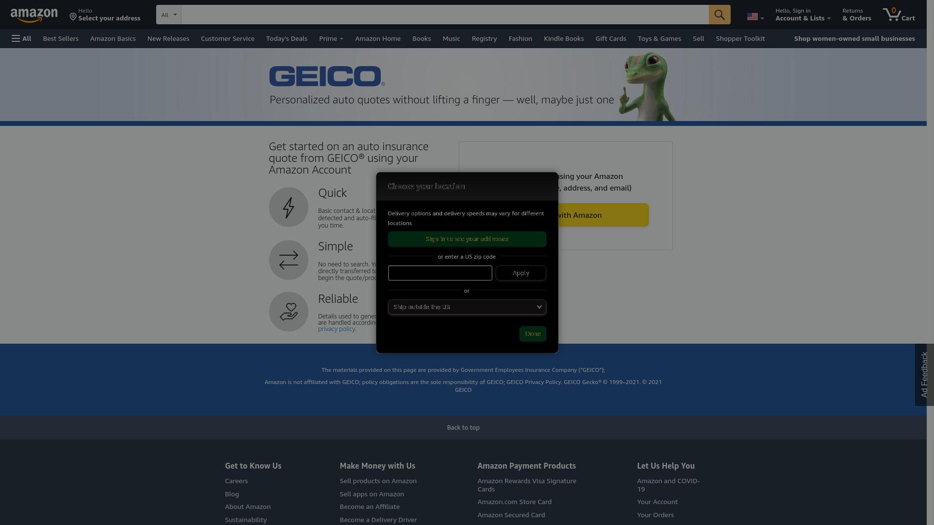Click the GEICO logo banner
The width and height of the screenshot is (934, 525).
[327, 76]
